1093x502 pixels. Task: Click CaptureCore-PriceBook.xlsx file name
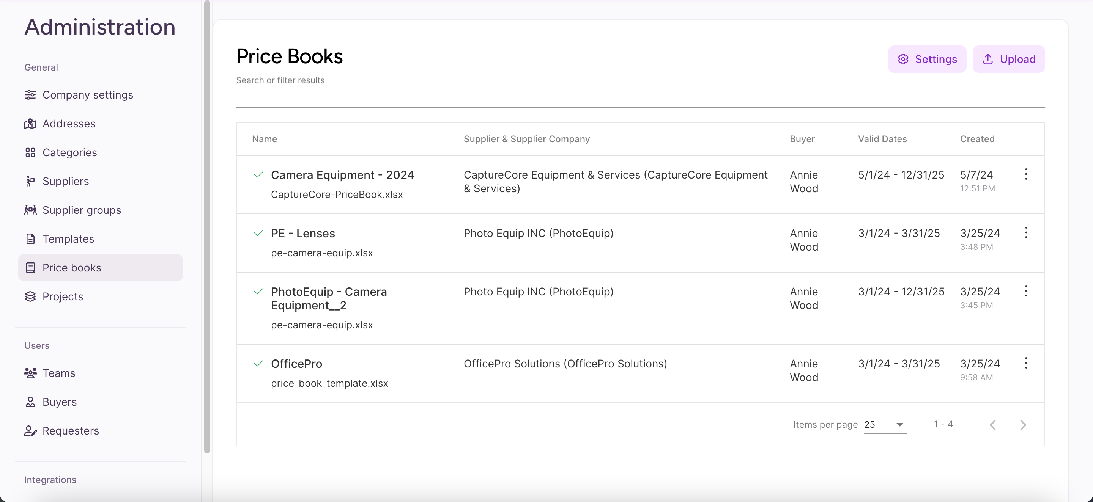click(337, 194)
